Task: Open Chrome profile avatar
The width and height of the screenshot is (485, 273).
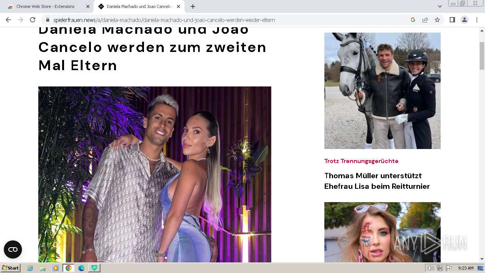Action: pyautogui.click(x=465, y=20)
